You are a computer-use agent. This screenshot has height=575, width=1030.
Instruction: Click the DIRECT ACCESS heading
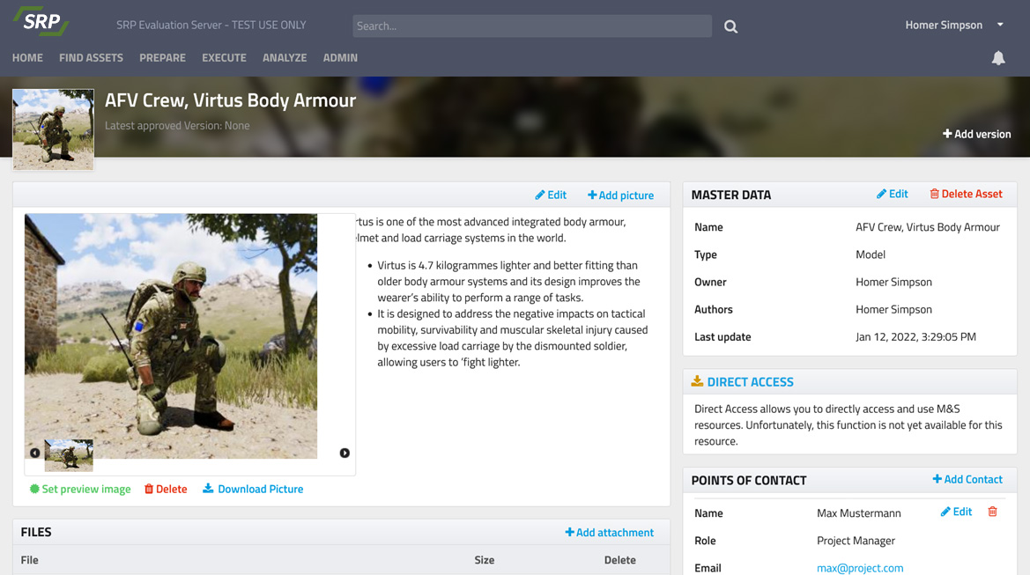pos(750,382)
